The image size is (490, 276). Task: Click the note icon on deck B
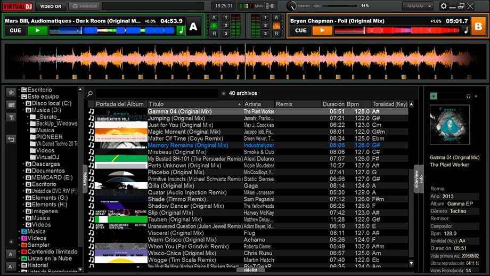[466, 30]
